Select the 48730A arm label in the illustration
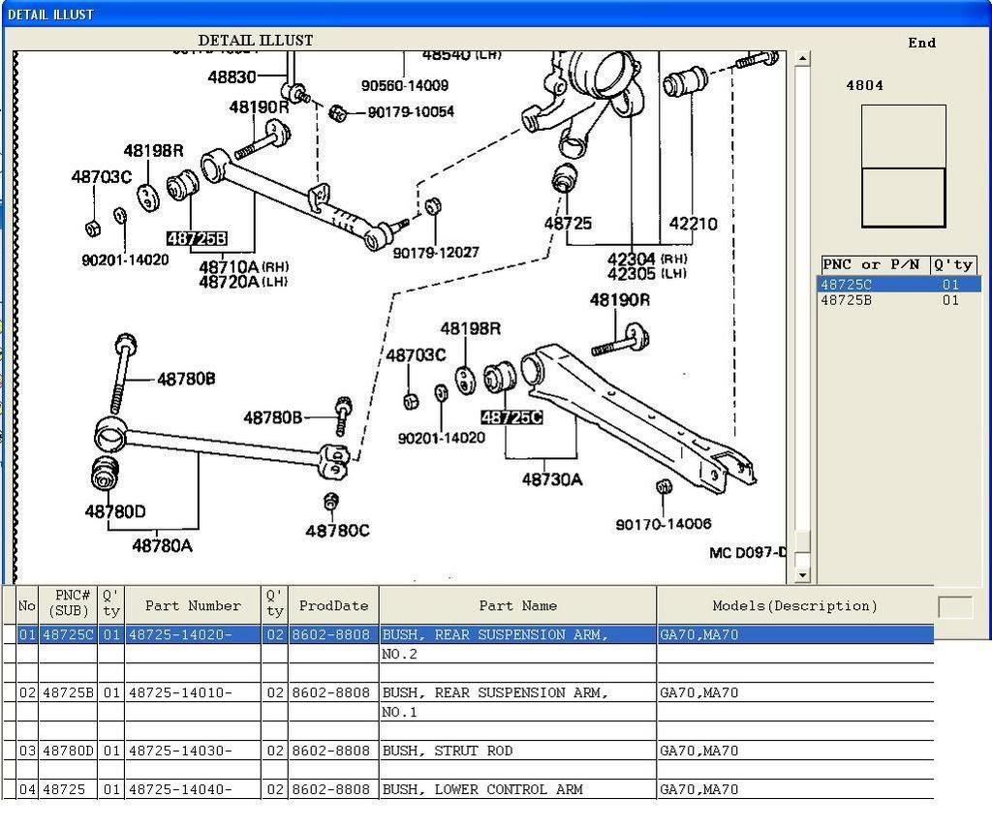 click(551, 478)
